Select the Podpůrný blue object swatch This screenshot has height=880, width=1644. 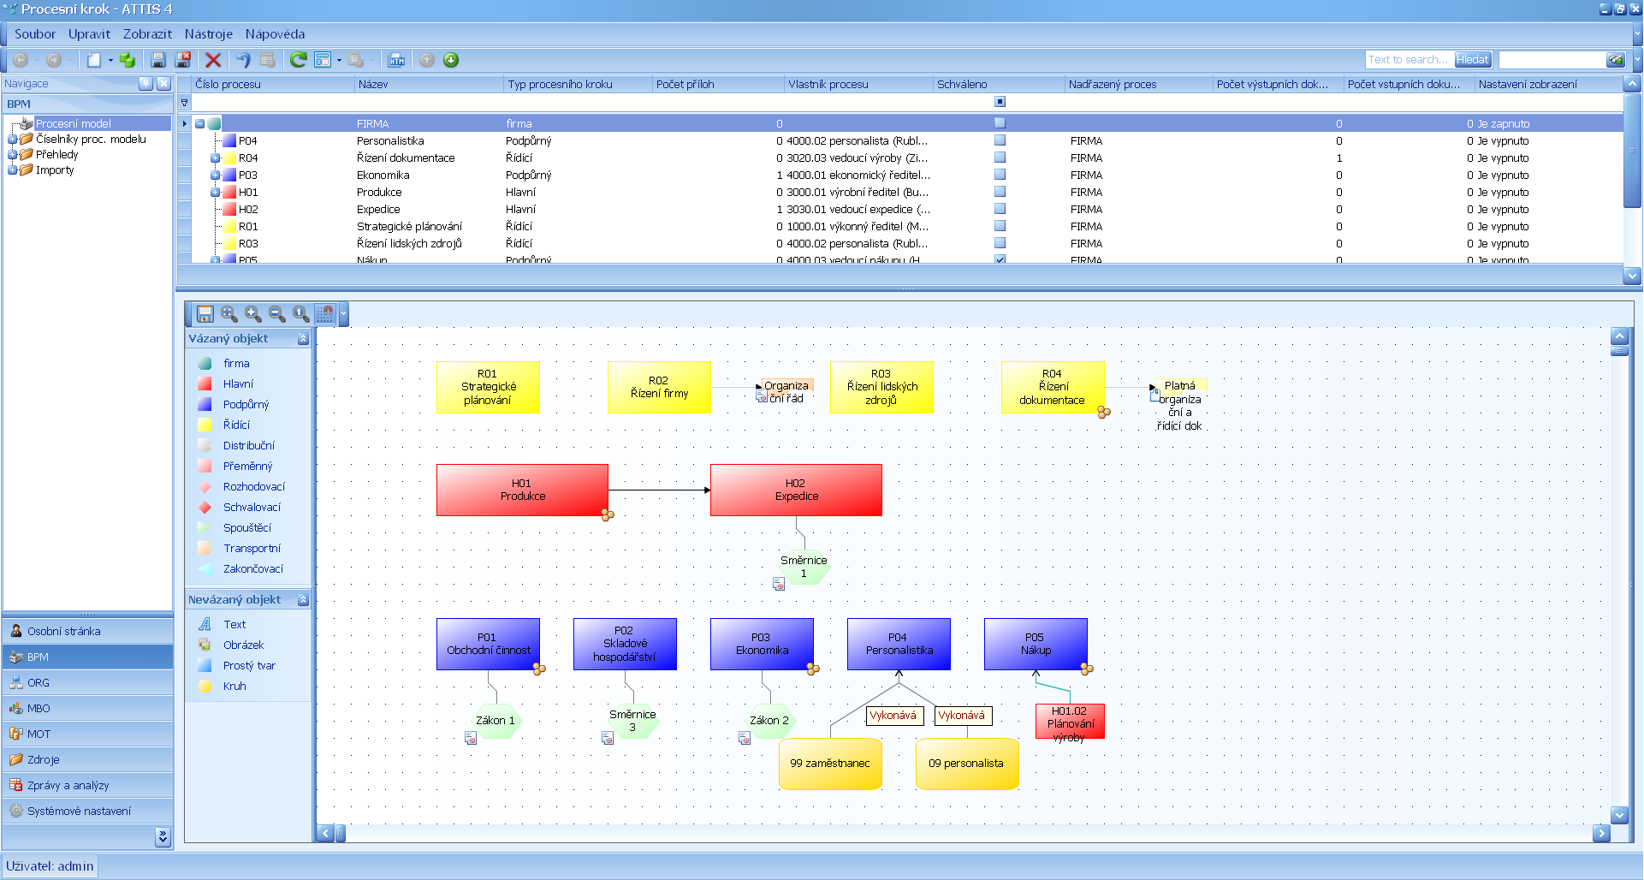[205, 404]
